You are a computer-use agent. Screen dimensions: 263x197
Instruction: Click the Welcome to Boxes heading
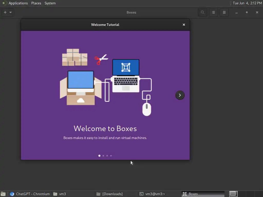point(105,129)
